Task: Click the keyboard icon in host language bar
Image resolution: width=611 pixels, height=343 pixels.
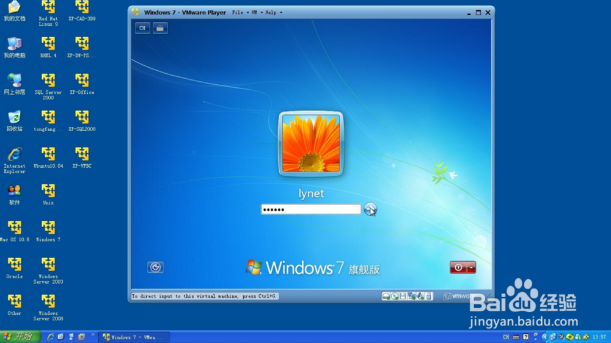Action: click(516, 337)
